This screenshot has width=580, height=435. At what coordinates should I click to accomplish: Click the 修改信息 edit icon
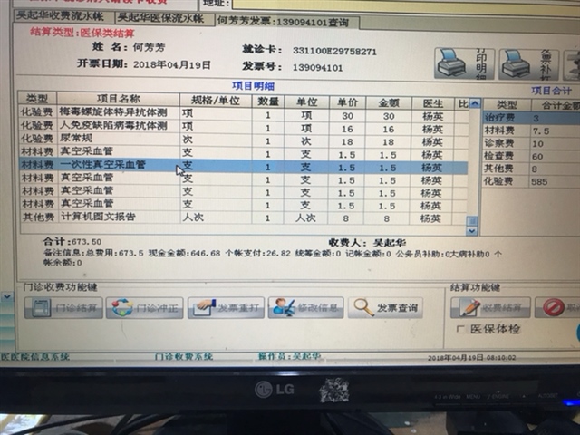[x=282, y=307]
